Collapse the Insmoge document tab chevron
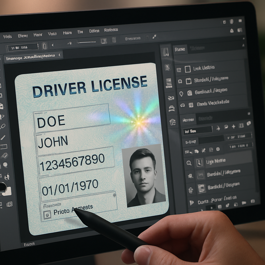Image resolution: width=265 pixels, height=265 pixels. [x=60, y=55]
